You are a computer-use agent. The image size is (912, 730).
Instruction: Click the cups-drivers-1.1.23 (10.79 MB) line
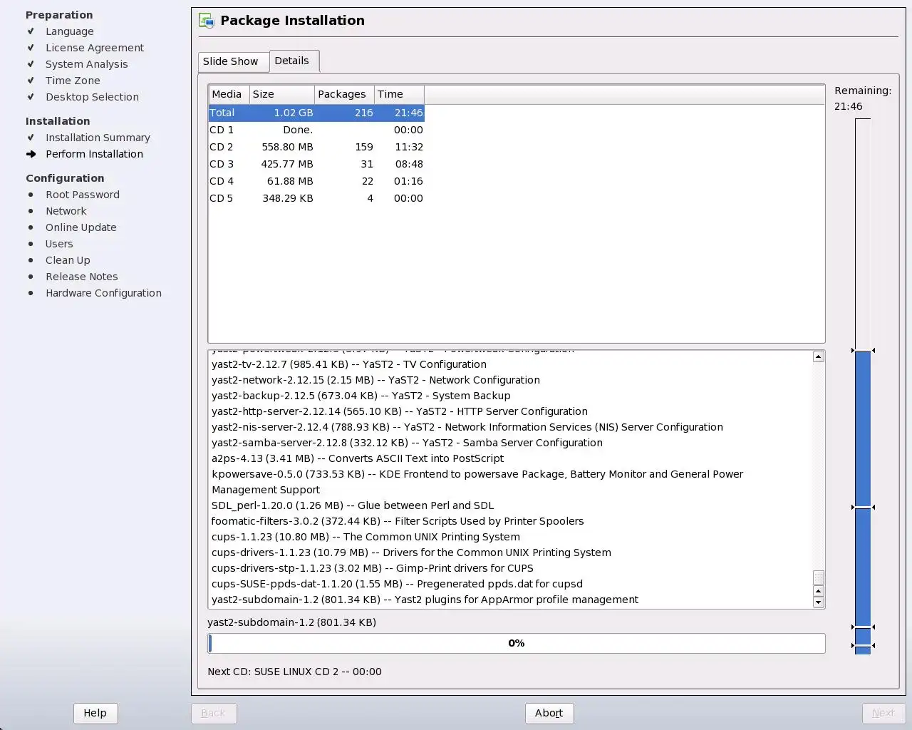[x=411, y=552]
